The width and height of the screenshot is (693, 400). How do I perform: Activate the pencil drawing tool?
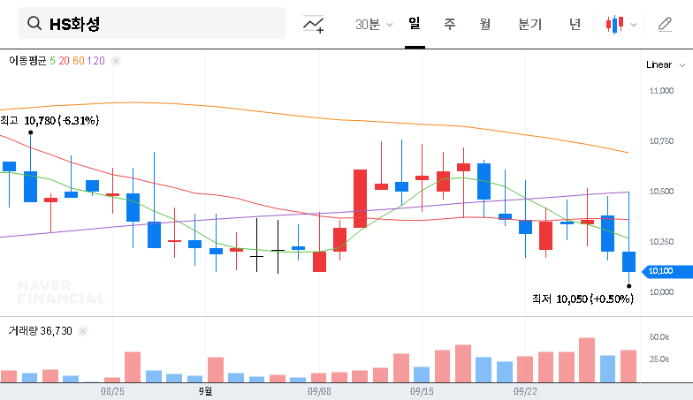665,25
